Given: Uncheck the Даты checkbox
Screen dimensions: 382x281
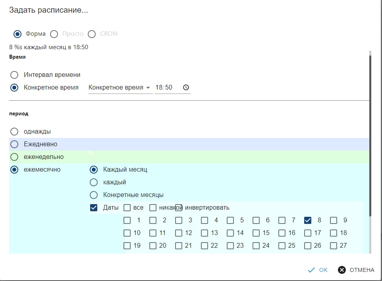Looking at the screenshot, I should (94, 208).
